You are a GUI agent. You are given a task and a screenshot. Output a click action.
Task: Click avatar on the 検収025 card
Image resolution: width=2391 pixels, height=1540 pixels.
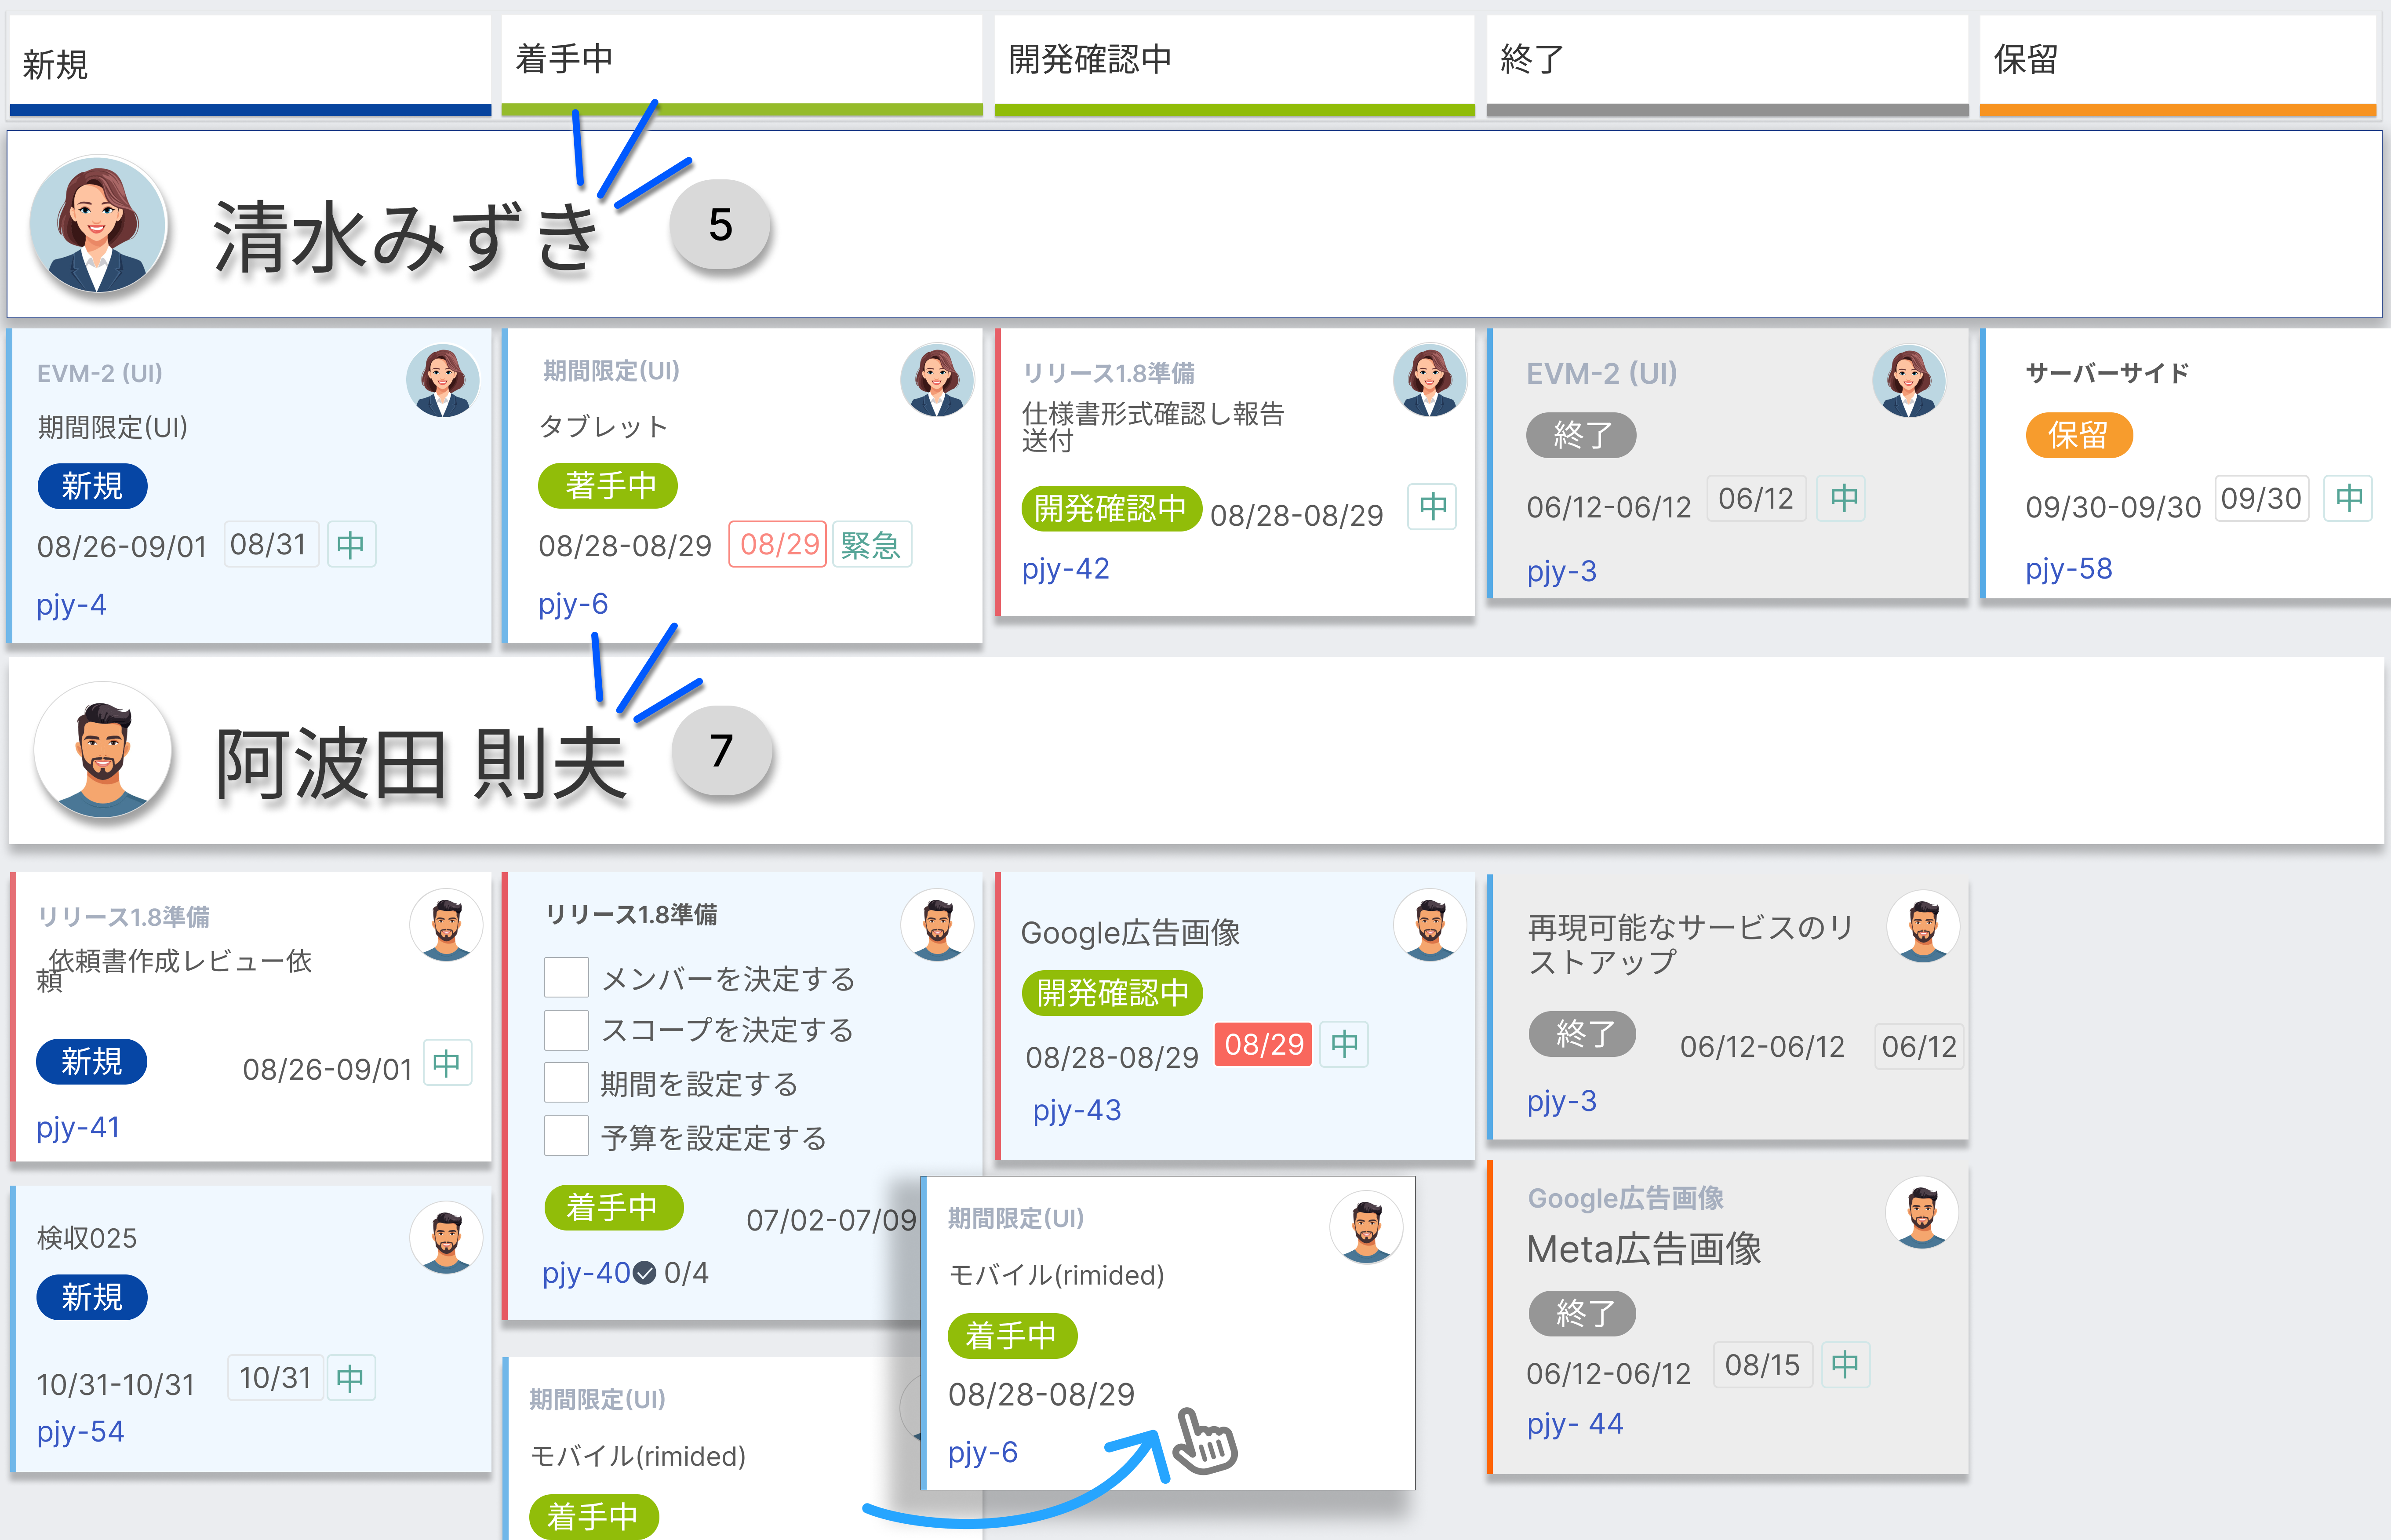[x=446, y=1237]
